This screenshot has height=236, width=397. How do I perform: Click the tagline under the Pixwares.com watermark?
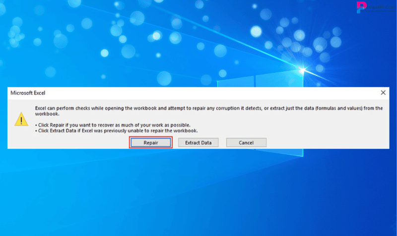coord(379,10)
